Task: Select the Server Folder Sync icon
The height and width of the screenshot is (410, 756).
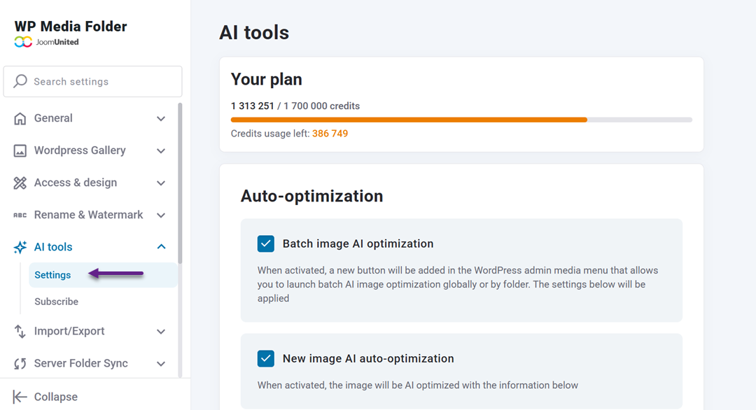Action: click(19, 363)
